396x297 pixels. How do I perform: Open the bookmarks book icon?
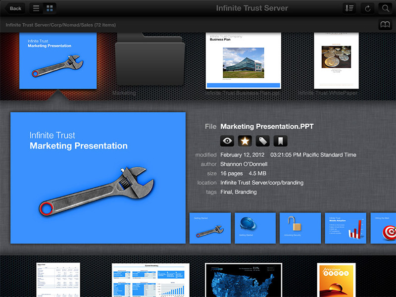[385, 25]
